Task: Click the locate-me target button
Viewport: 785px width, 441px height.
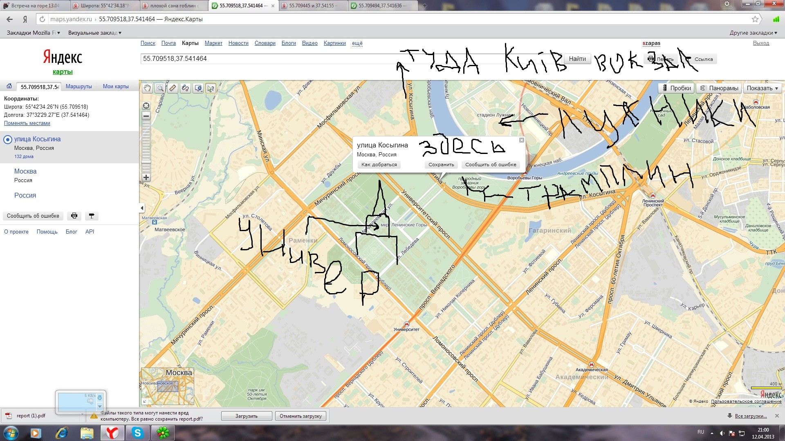Action: tap(146, 106)
